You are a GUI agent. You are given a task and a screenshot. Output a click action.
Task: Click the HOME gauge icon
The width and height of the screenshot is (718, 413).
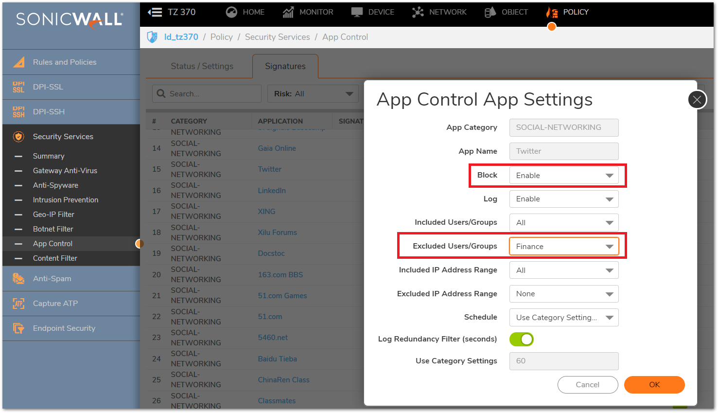pos(231,12)
